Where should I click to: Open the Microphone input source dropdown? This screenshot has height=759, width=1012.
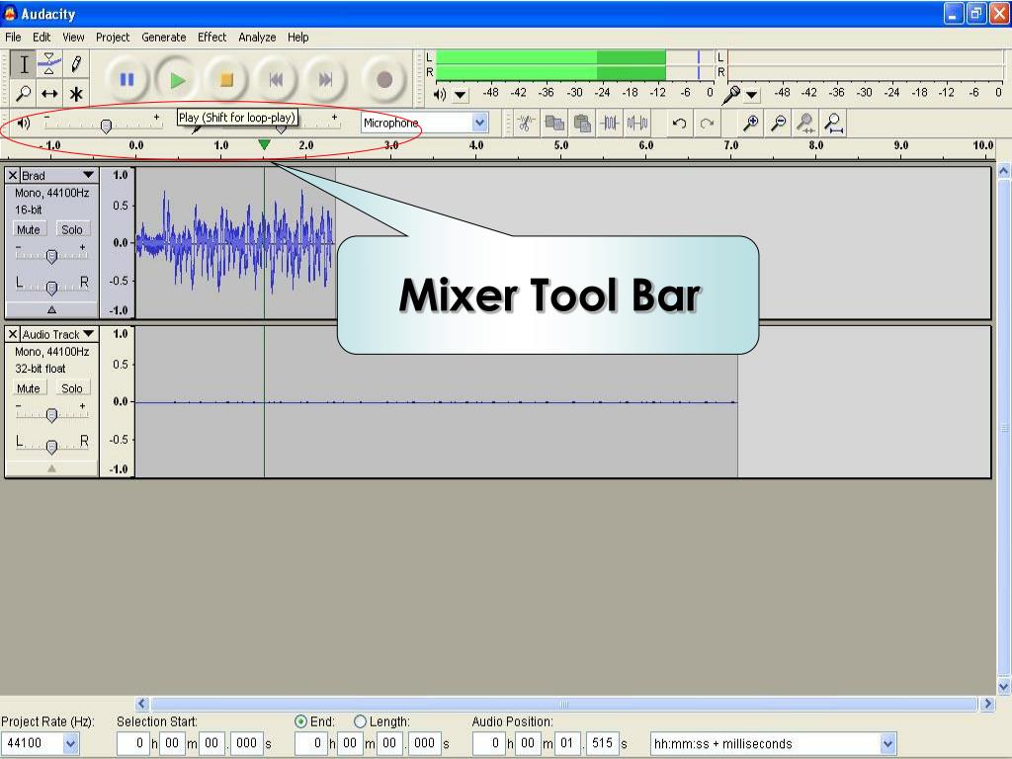coord(480,123)
